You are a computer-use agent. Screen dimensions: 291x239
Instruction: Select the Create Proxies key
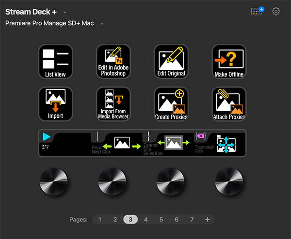point(171,104)
